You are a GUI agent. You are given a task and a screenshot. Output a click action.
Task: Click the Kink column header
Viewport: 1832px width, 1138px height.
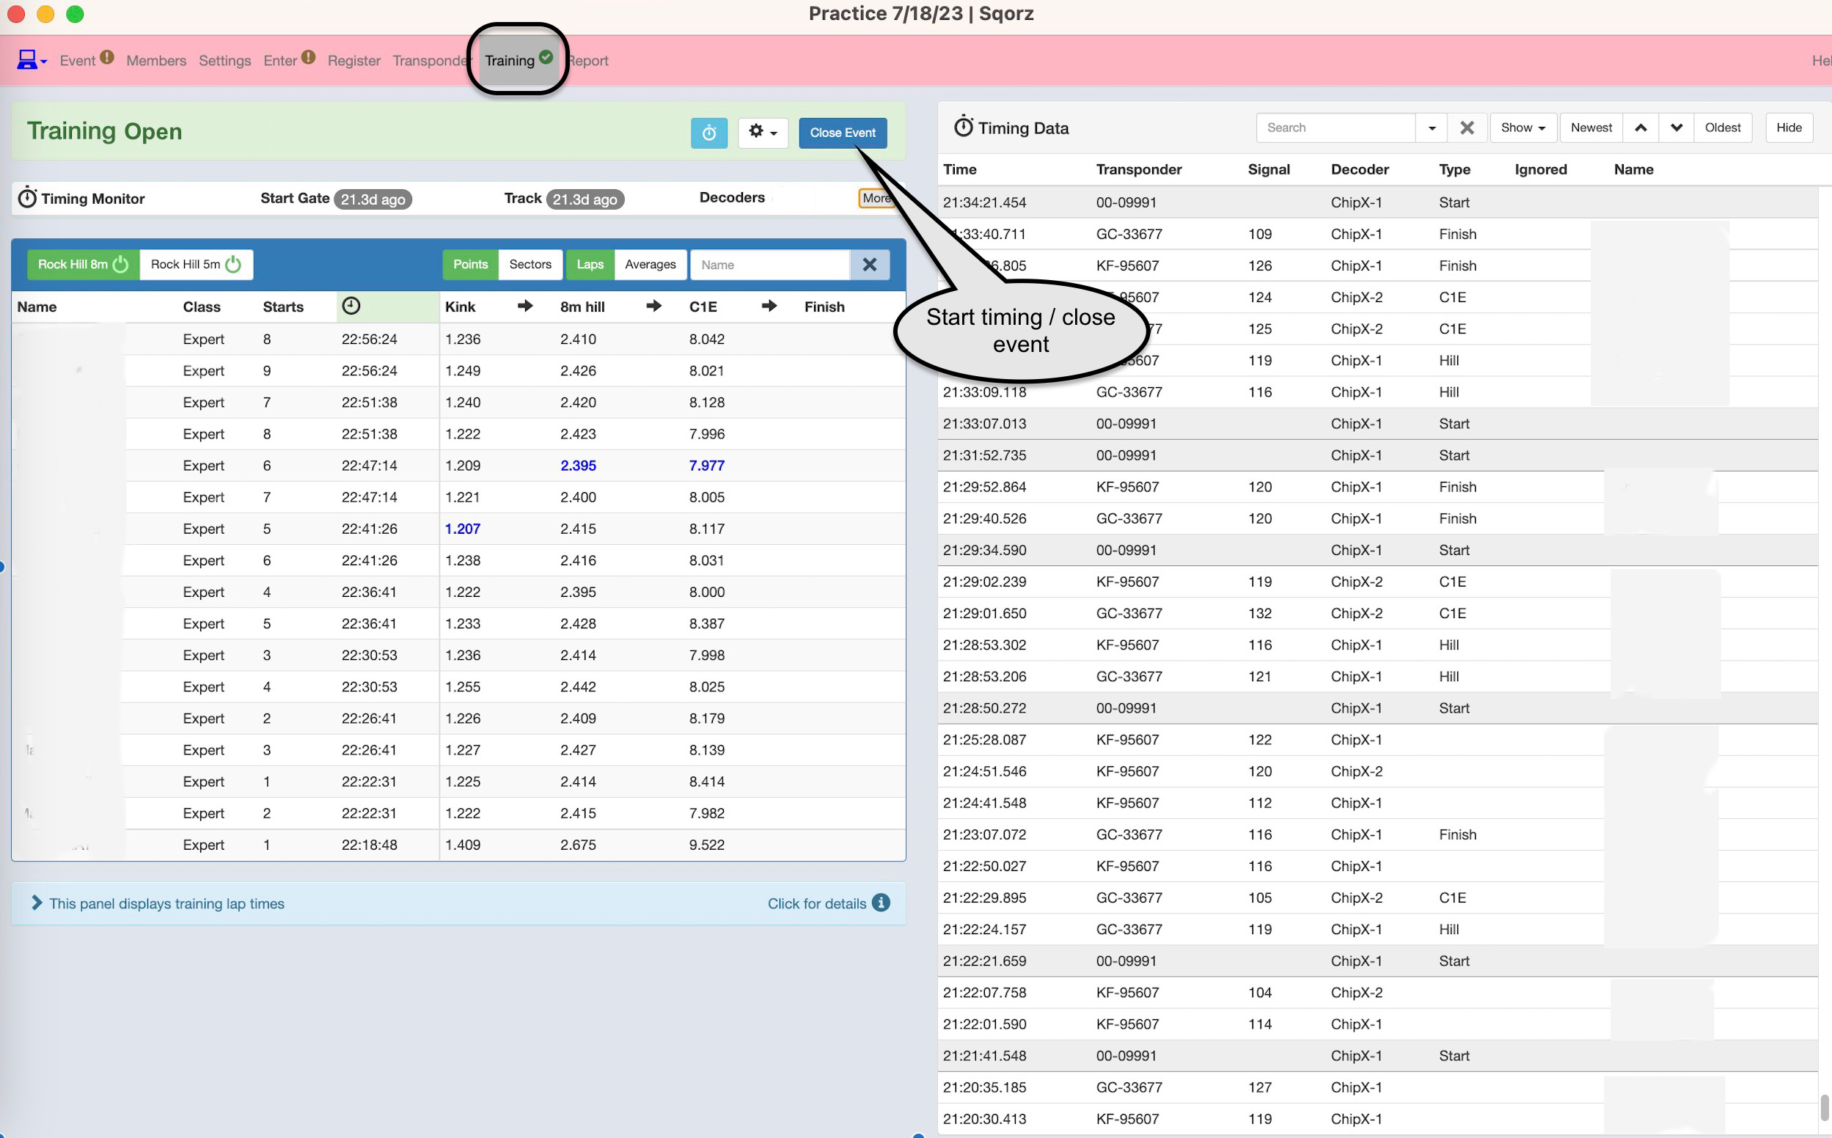[460, 306]
